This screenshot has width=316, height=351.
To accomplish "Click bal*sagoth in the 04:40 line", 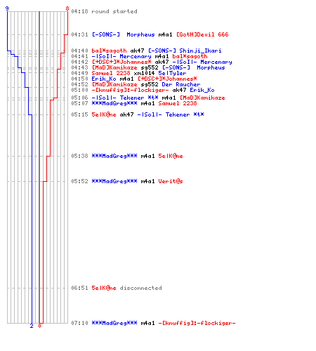I will click(x=109, y=51).
